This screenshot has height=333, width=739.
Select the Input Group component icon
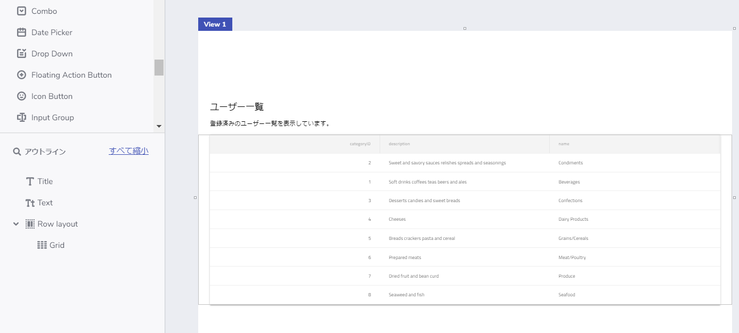22,117
